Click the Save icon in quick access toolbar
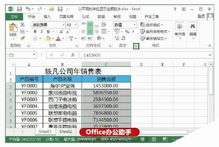This screenshot has width=219, height=147. 20,9
